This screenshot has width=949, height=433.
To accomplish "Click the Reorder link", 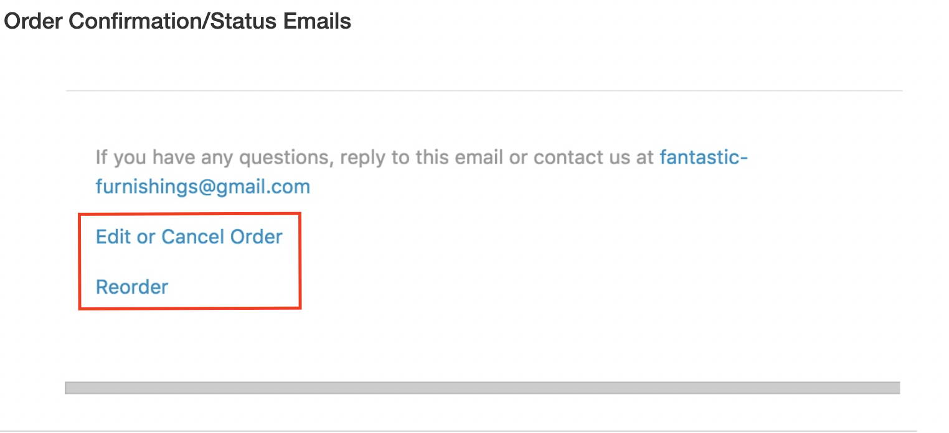I will tap(132, 287).
